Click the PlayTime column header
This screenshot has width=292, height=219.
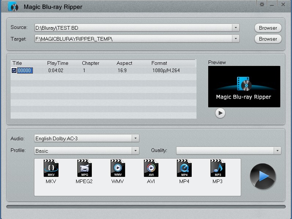[58, 63]
